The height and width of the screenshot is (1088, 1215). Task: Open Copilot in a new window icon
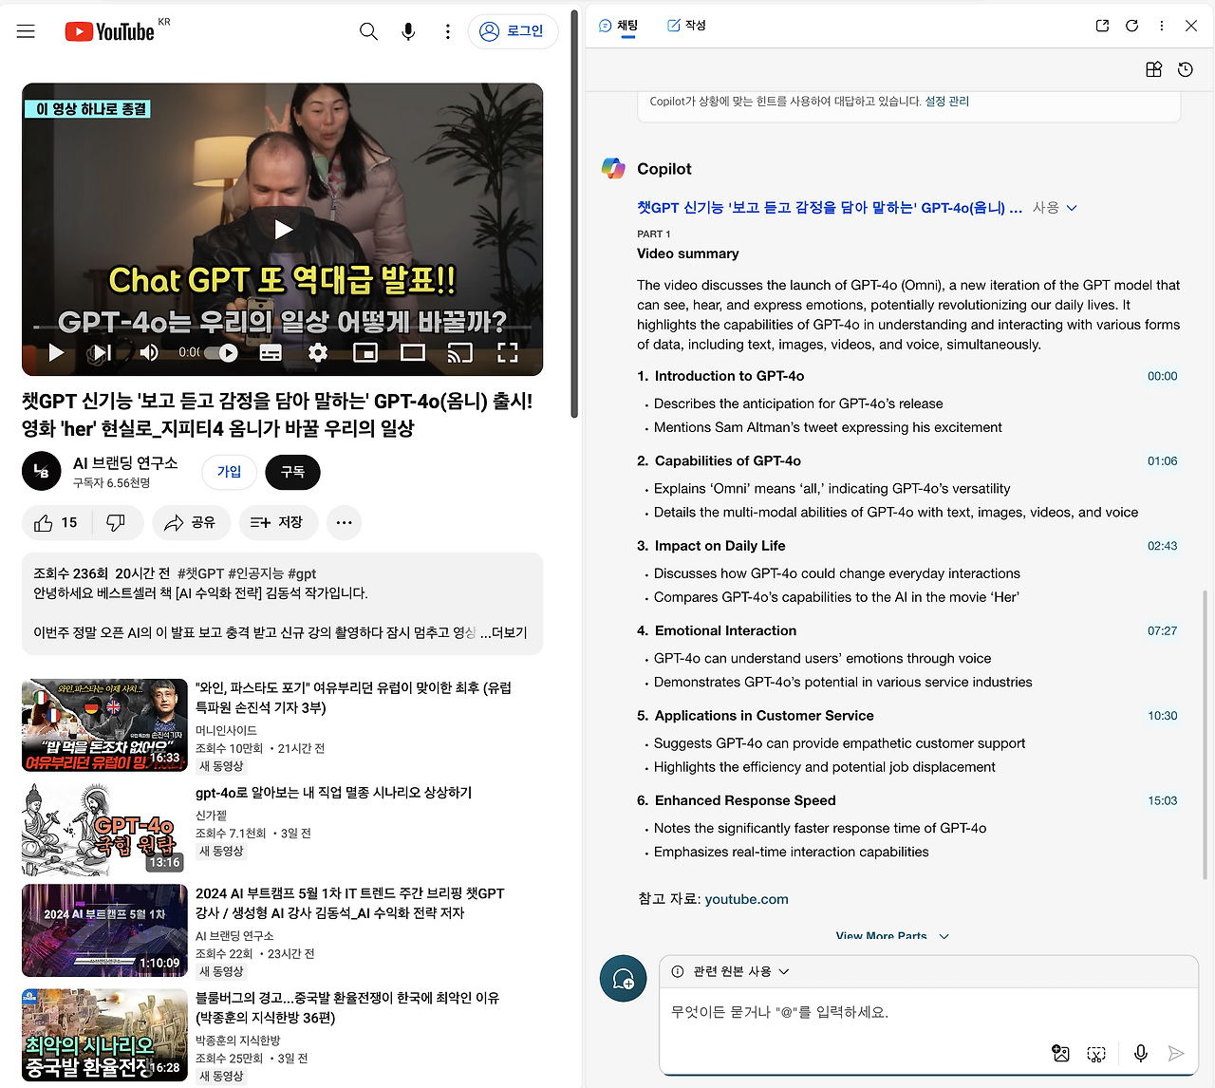(1102, 26)
